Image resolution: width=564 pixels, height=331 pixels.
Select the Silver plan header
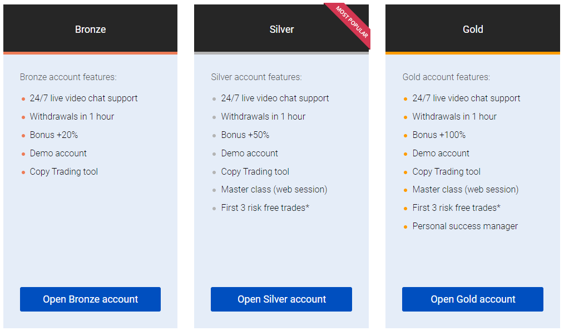[x=281, y=28]
